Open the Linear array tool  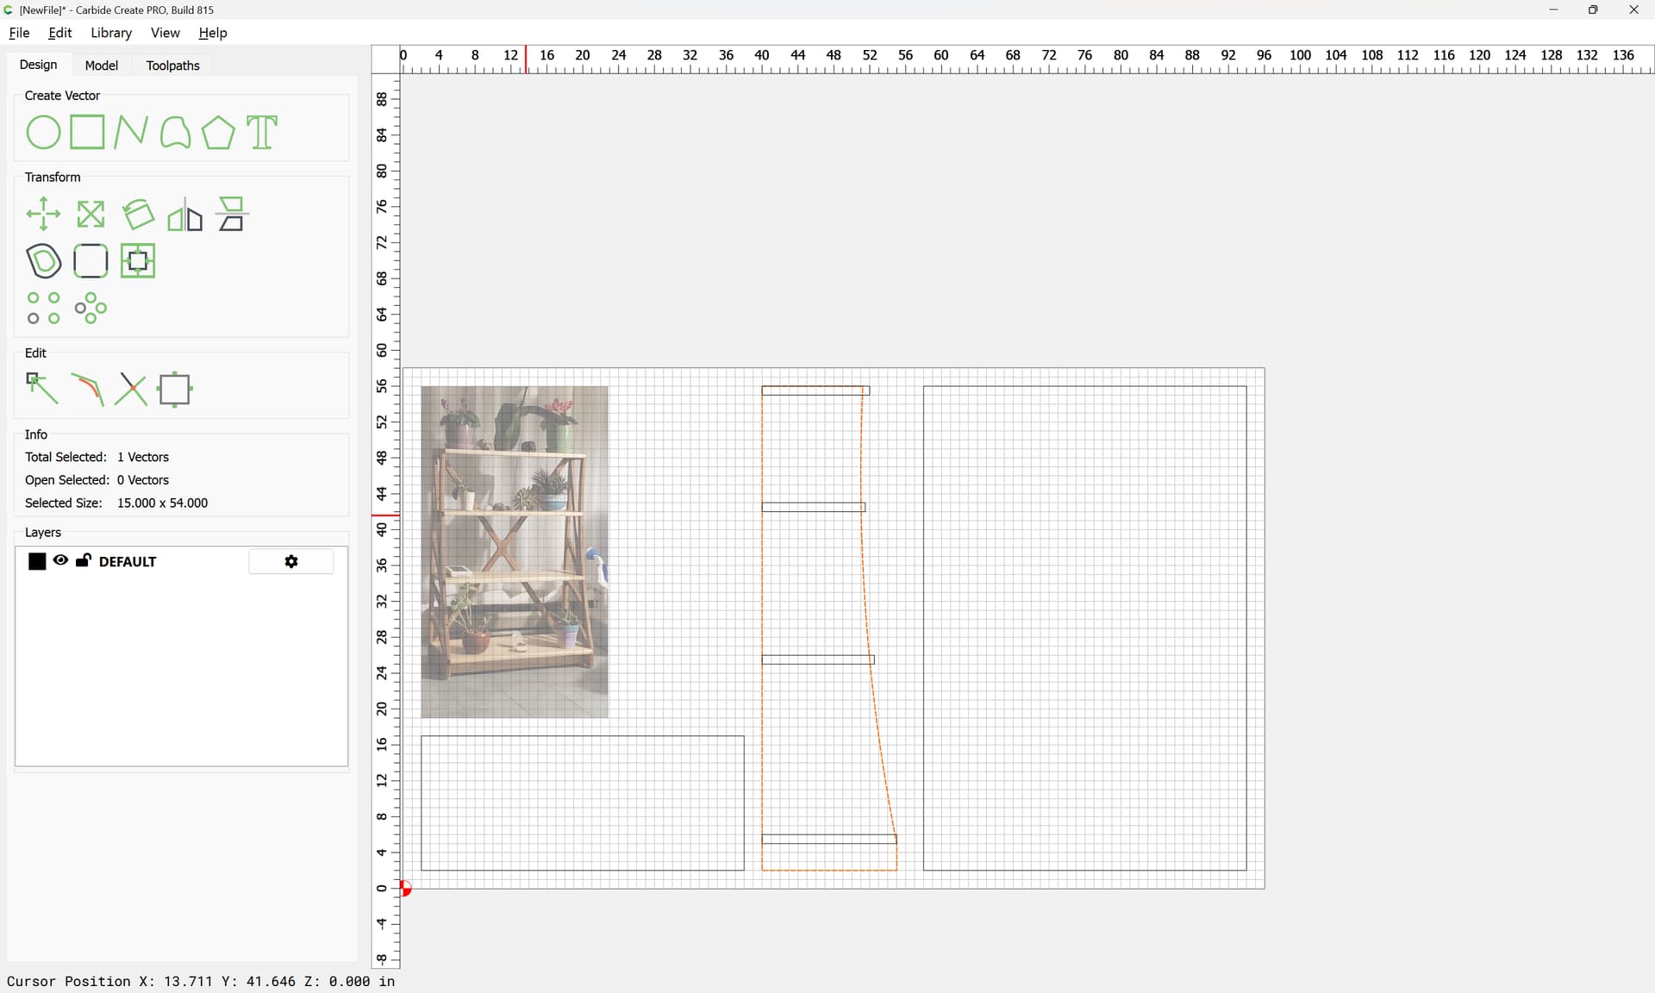pyautogui.click(x=43, y=309)
